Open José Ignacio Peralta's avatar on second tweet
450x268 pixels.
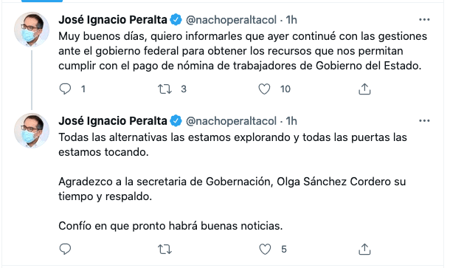[32, 131]
